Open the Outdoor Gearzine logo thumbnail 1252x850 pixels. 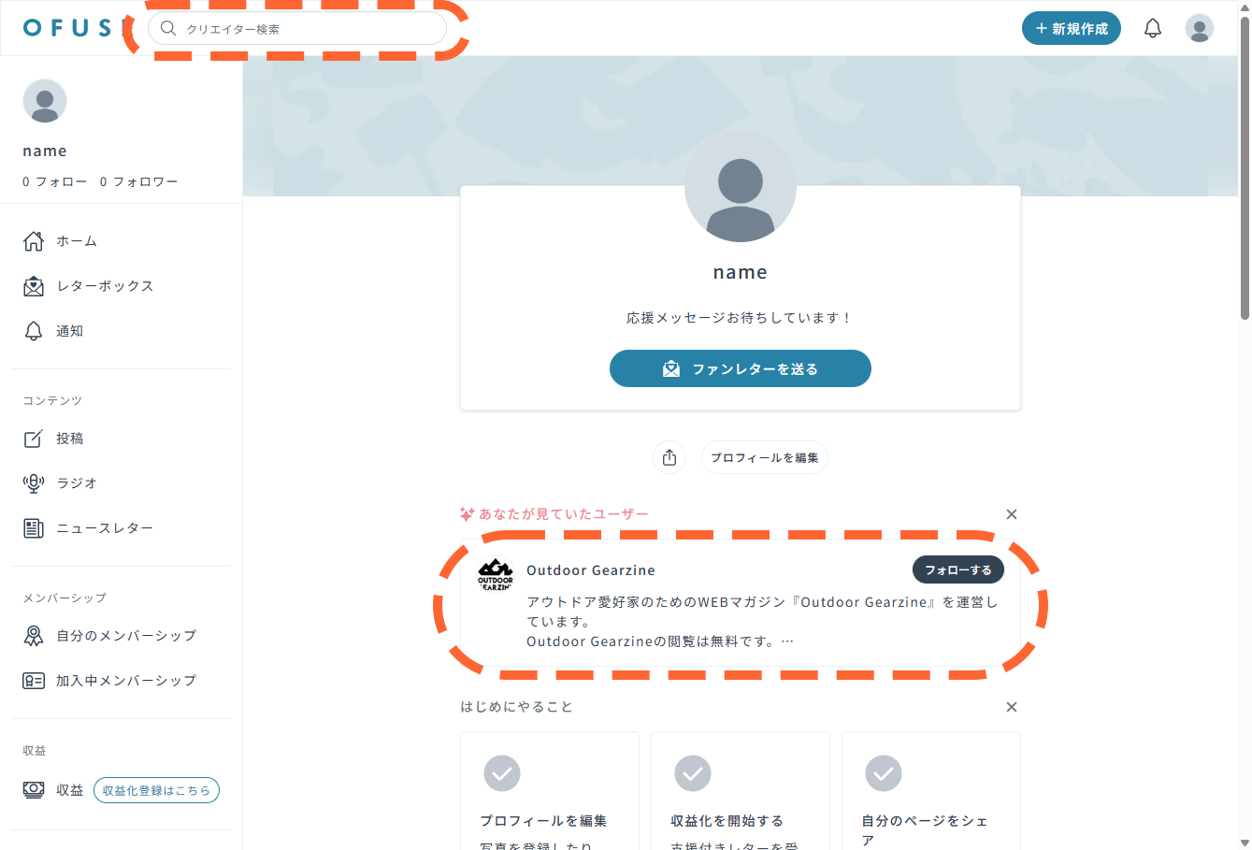tap(496, 574)
